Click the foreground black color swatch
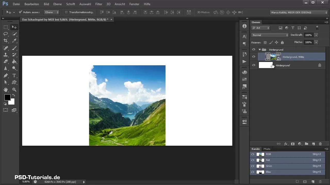330x185 pixels. coord(7,97)
